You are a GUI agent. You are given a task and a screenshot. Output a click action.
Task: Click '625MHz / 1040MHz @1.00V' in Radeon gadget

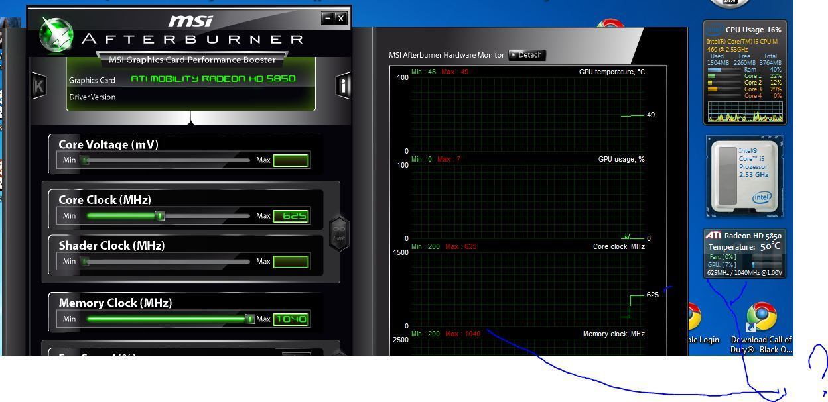point(744,273)
